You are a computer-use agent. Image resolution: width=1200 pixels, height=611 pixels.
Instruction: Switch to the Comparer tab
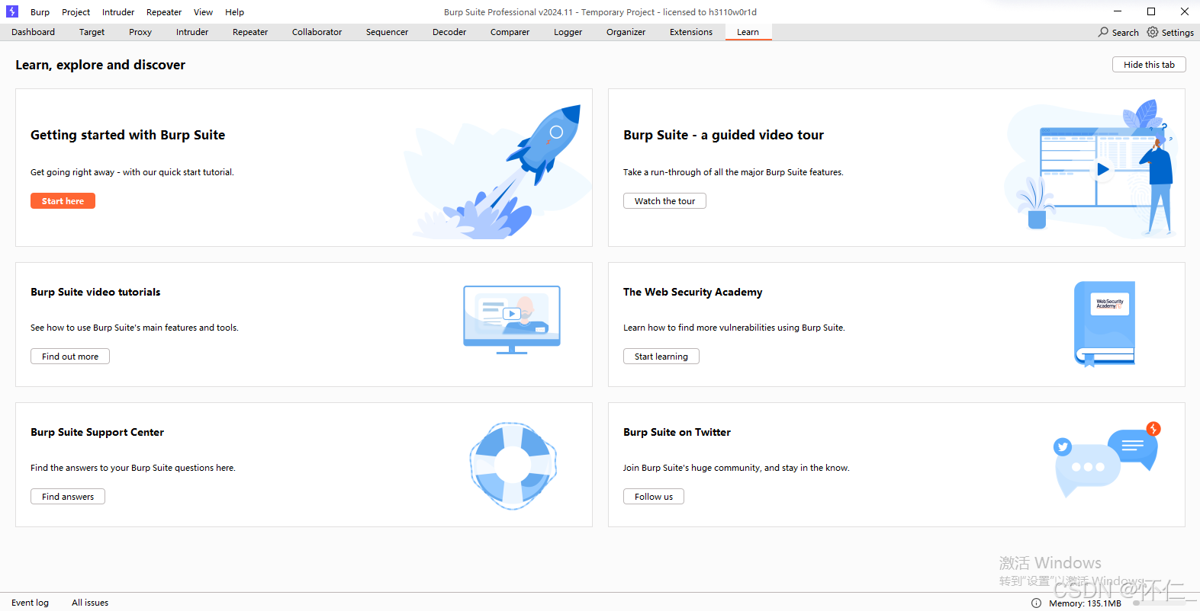[x=510, y=32]
